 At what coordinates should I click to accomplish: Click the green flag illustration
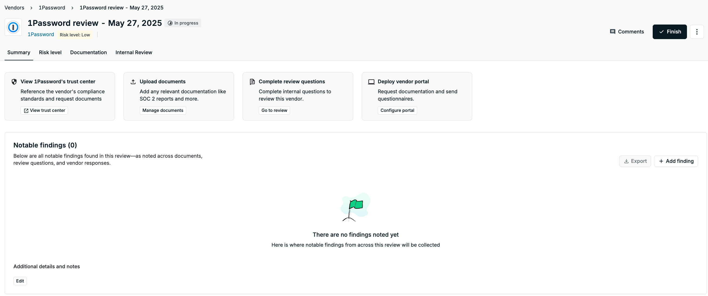[x=356, y=207]
